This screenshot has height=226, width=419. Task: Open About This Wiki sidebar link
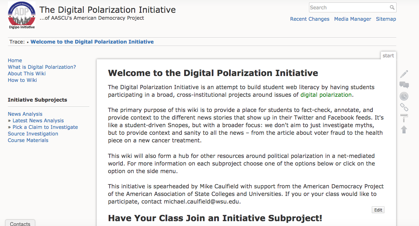pyautogui.click(x=27, y=74)
